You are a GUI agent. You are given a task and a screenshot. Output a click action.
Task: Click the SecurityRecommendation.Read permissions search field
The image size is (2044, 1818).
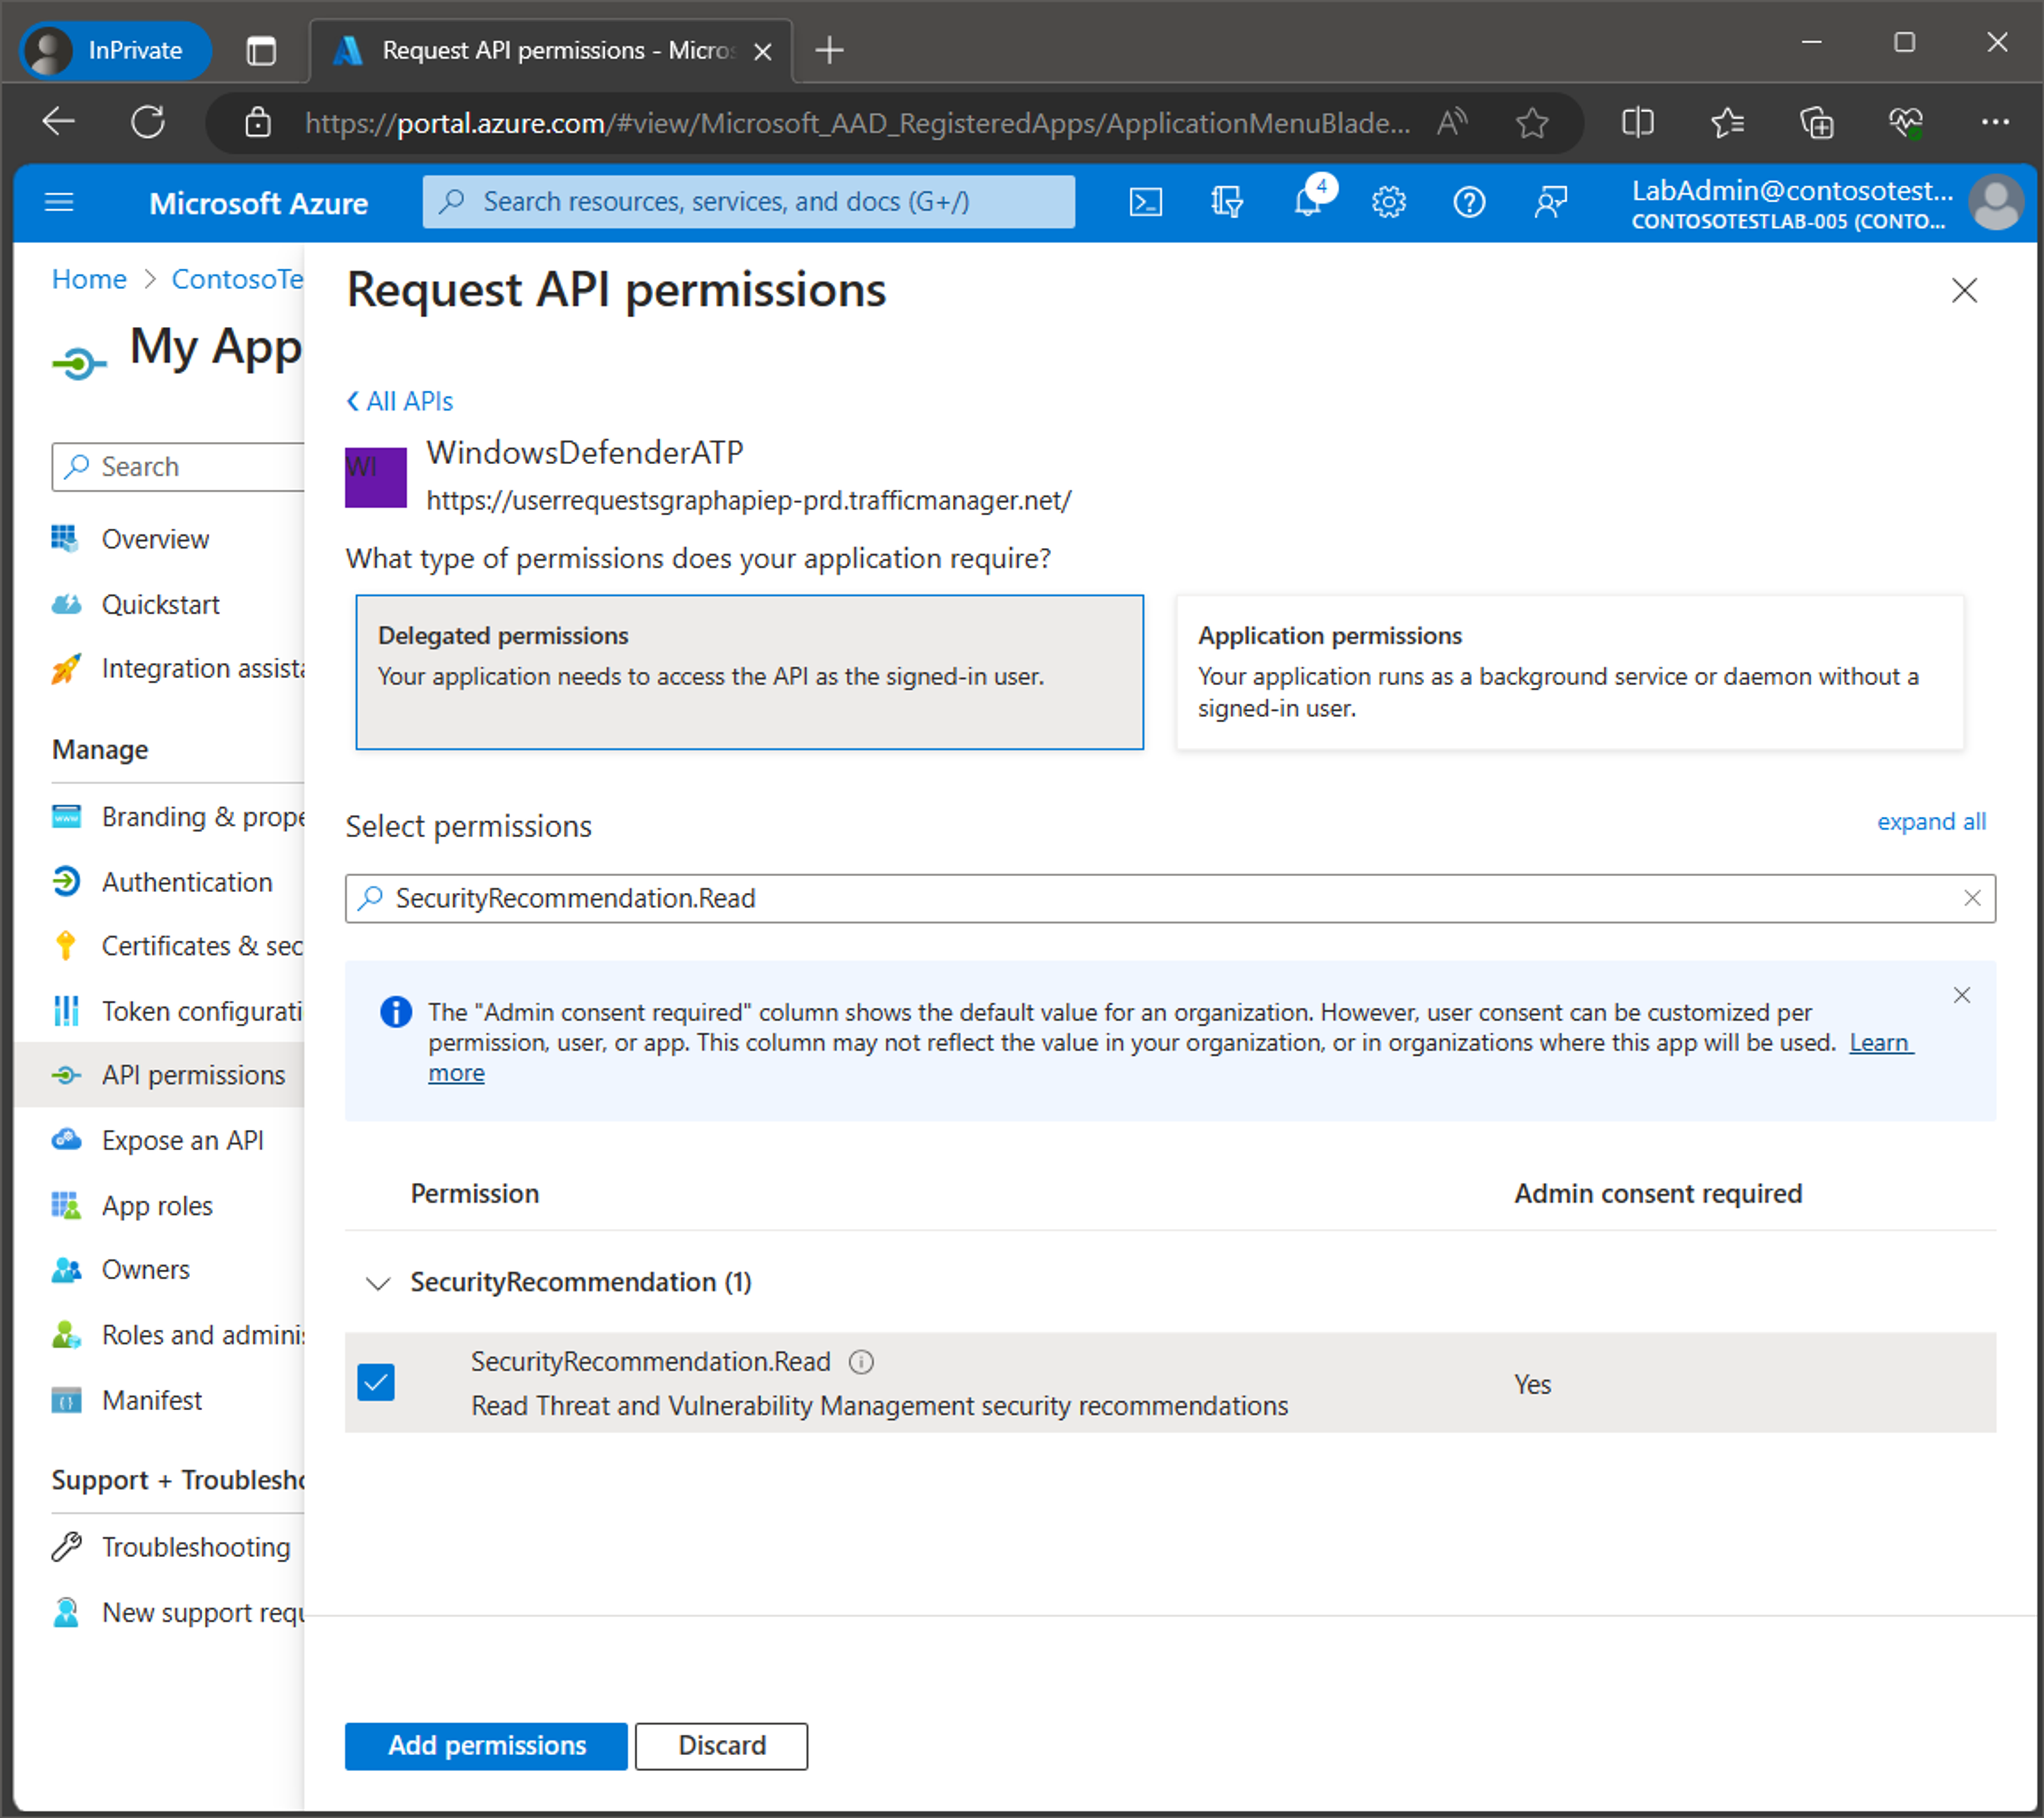pos(1170,898)
